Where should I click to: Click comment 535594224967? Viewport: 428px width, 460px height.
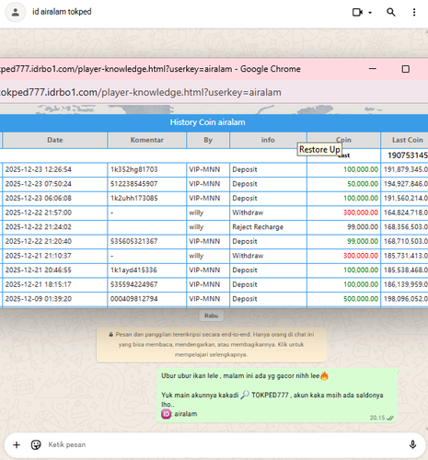(x=134, y=285)
